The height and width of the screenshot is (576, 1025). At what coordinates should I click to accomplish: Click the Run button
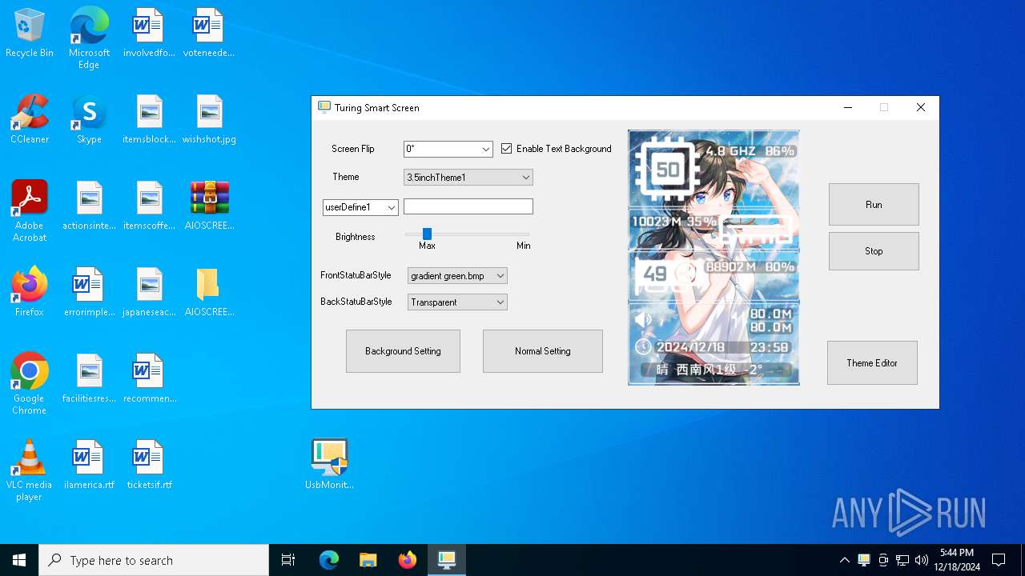pyautogui.click(x=874, y=205)
